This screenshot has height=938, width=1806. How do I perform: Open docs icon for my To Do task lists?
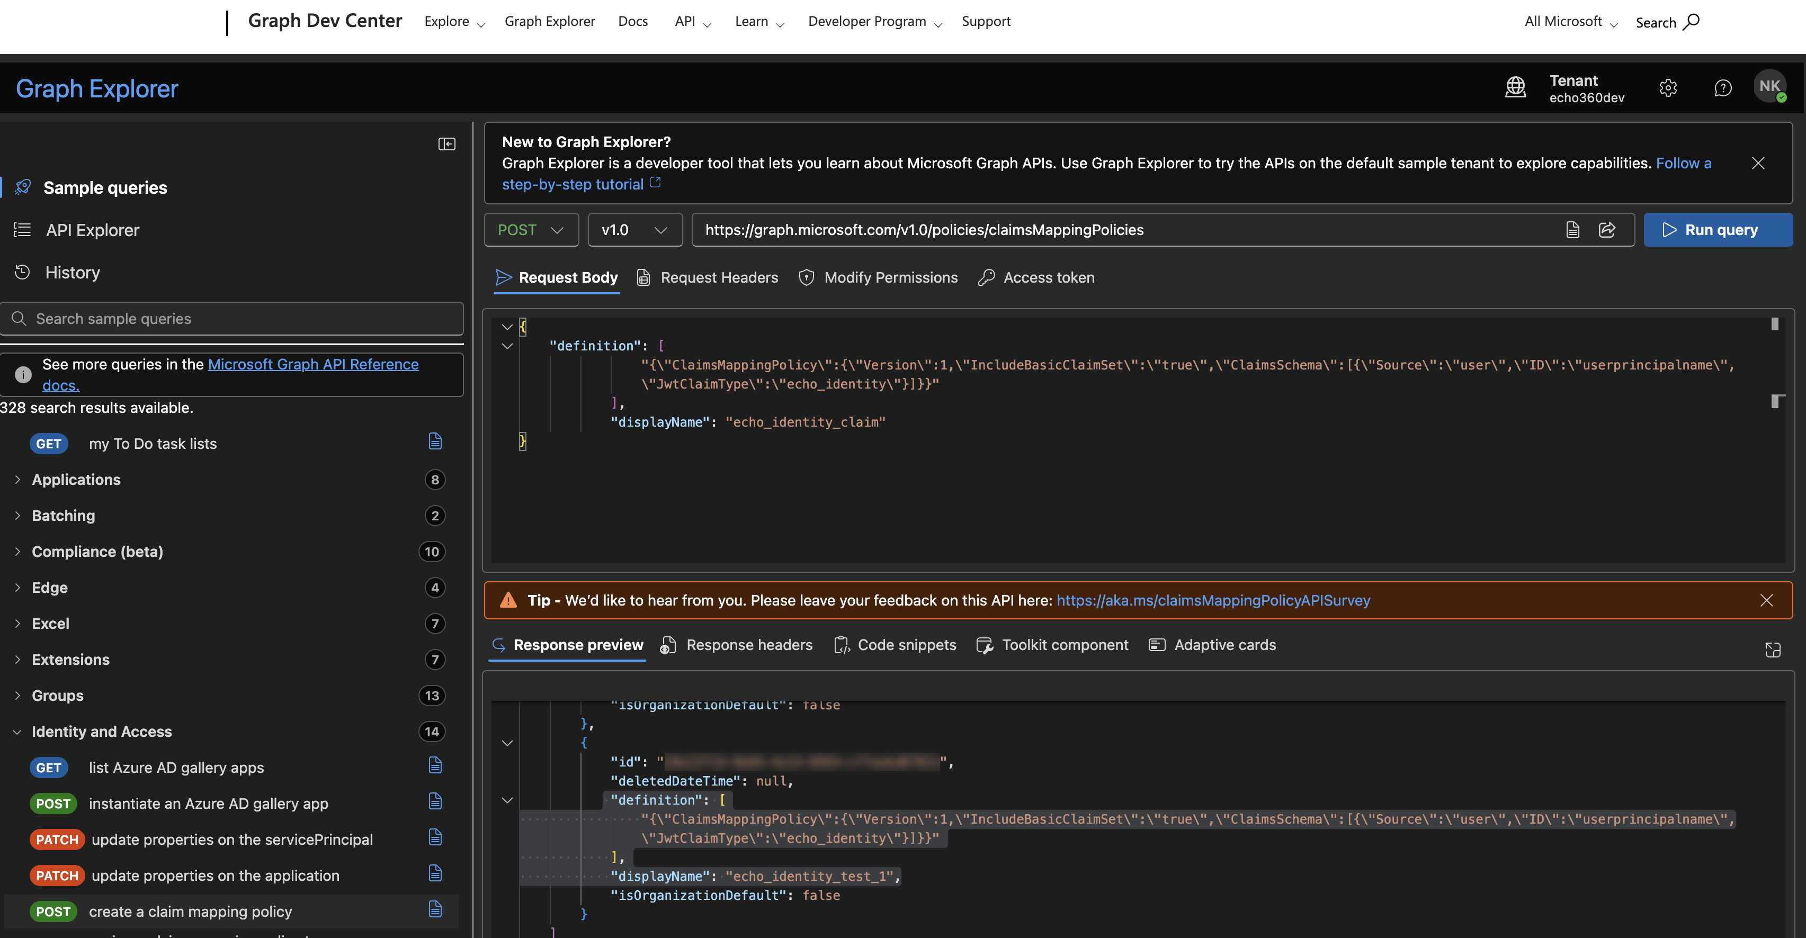(435, 441)
